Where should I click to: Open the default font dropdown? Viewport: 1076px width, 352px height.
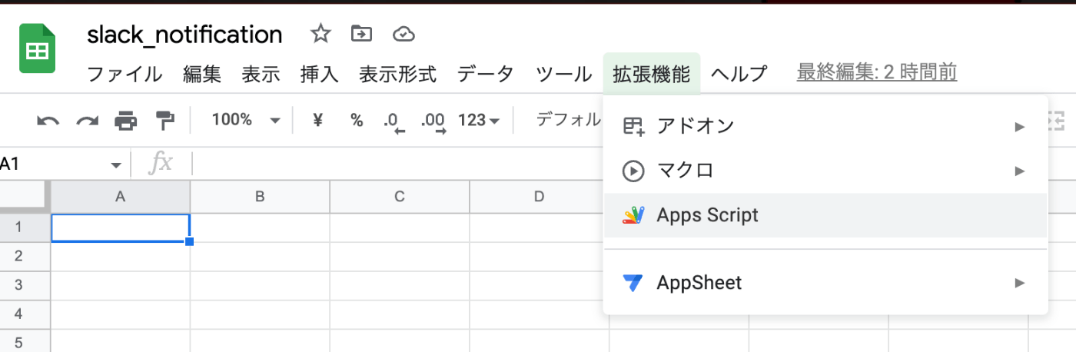pyautogui.click(x=568, y=119)
